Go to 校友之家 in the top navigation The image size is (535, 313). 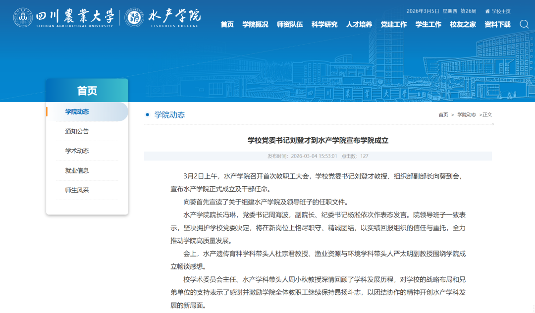[462, 24]
